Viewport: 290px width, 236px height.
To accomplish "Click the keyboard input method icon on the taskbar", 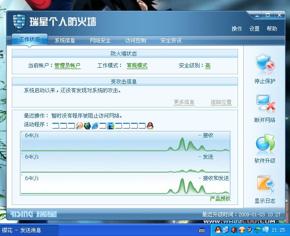I will 202,230.
